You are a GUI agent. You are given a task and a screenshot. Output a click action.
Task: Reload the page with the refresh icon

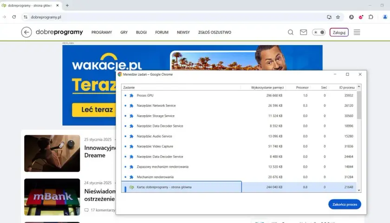click(14, 17)
